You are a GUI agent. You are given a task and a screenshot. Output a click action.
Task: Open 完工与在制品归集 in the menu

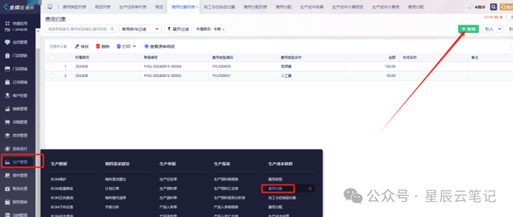point(282,198)
